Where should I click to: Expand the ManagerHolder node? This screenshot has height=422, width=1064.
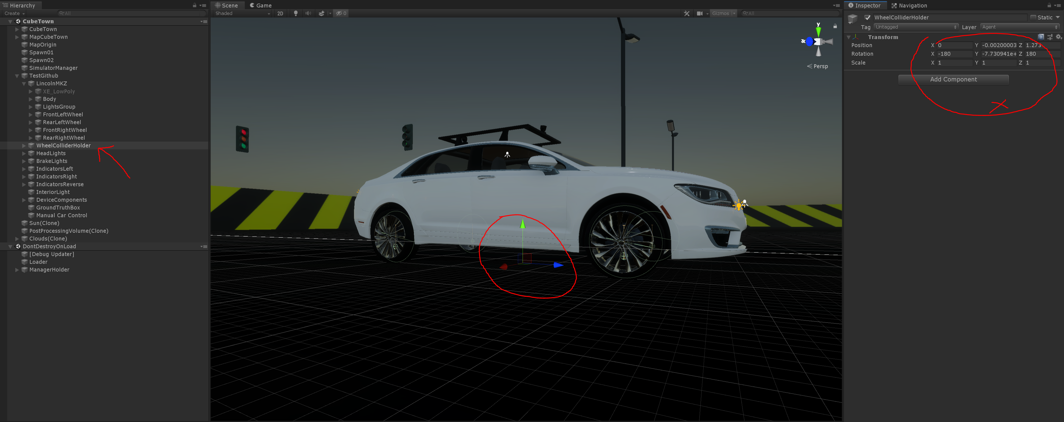tap(17, 270)
